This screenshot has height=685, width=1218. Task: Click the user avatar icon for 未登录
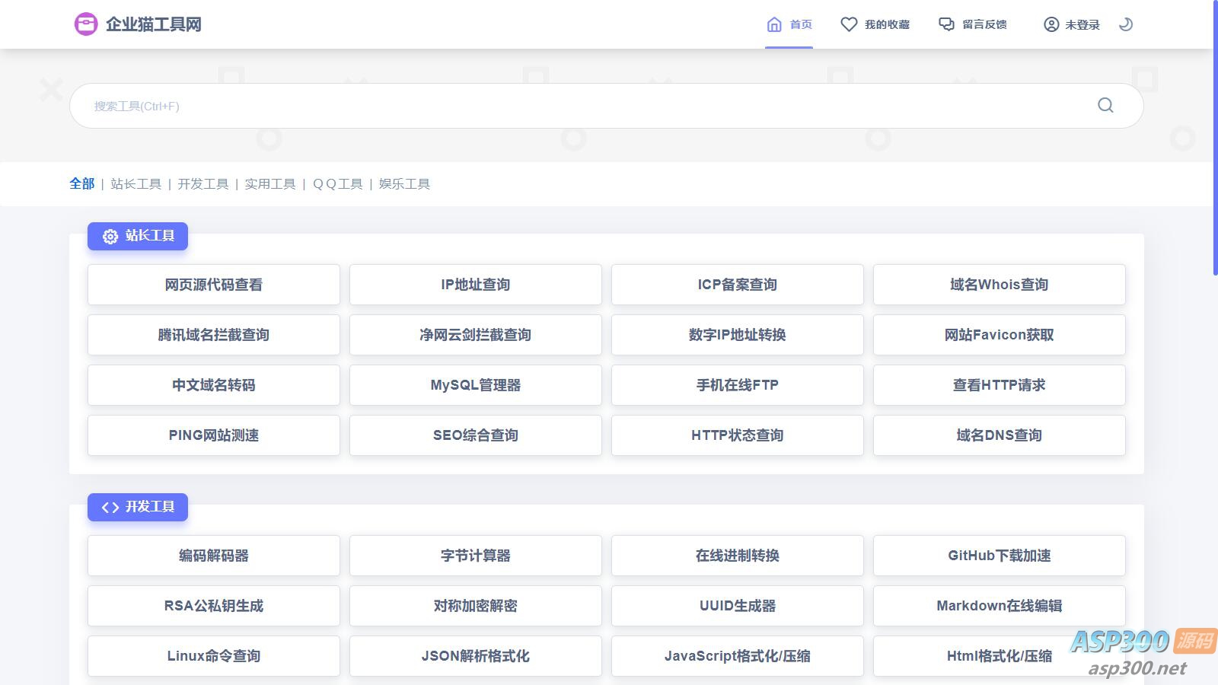(1051, 24)
